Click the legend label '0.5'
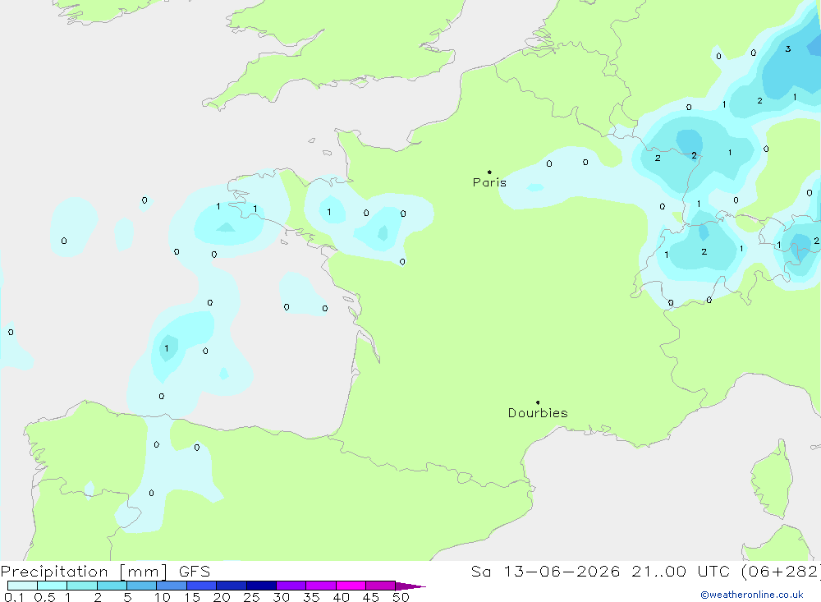 click(x=44, y=597)
